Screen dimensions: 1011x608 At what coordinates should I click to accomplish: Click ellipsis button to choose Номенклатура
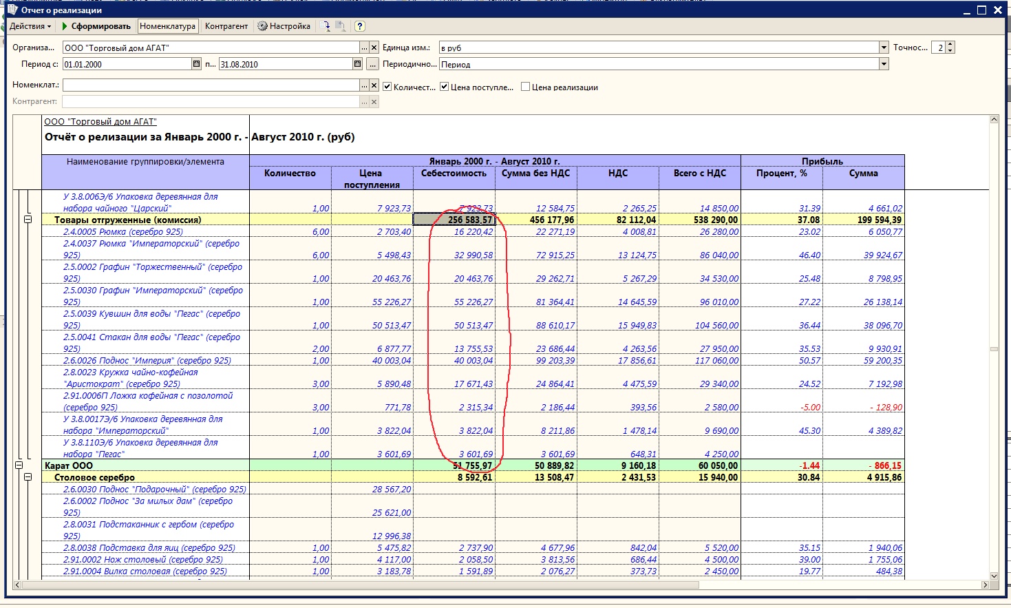[x=364, y=85]
